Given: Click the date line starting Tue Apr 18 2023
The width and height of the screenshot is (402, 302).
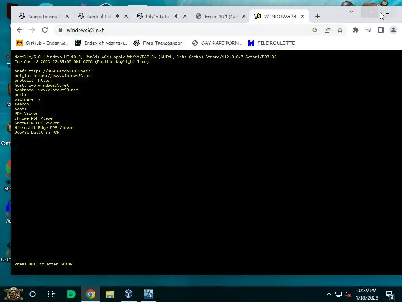Looking at the screenshot, I should (82, 62).
